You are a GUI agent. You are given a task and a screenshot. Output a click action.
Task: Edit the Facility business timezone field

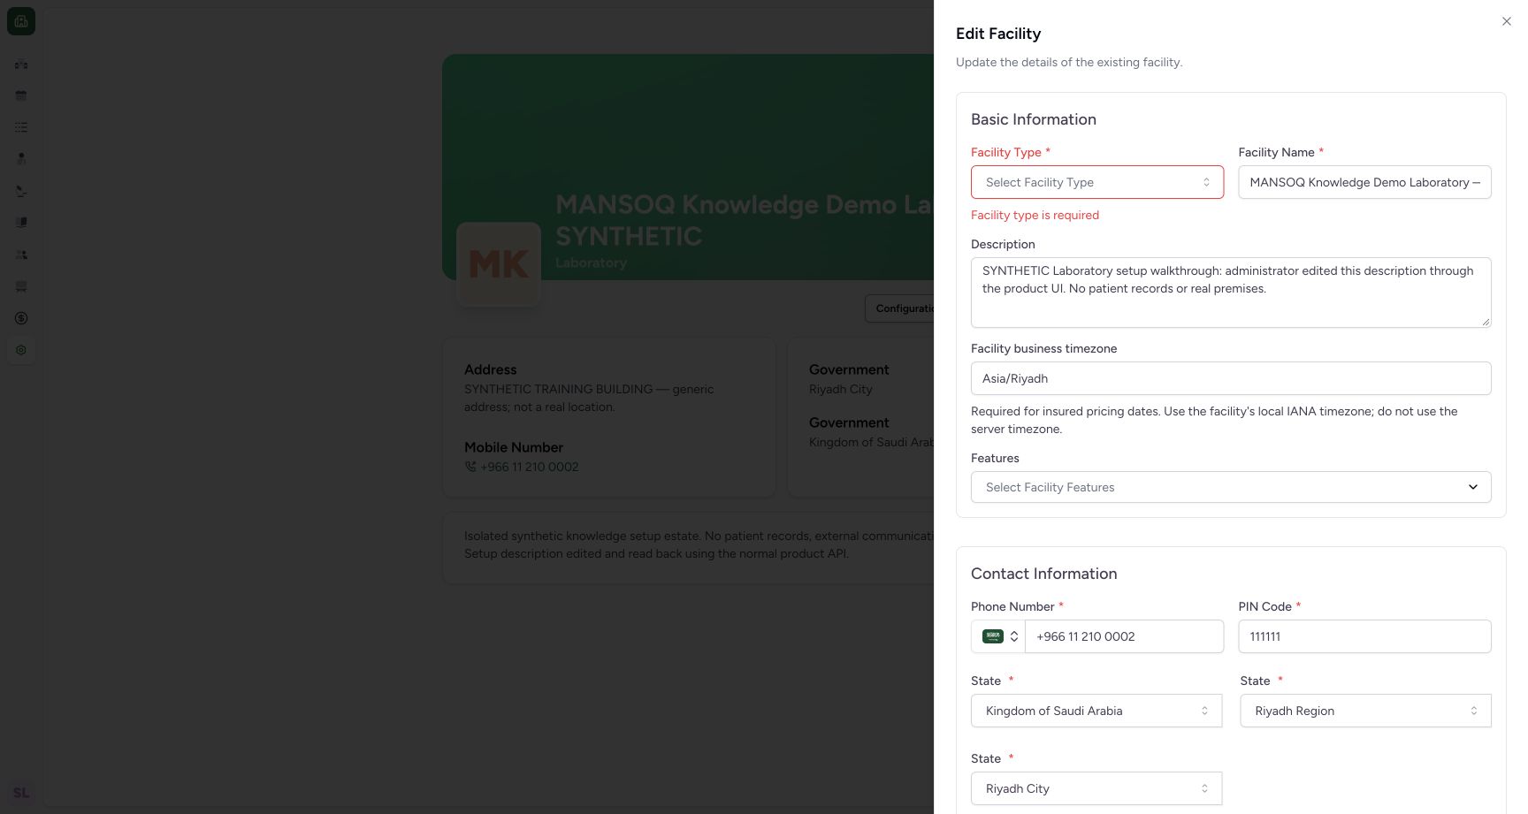tap(1231, 378)
